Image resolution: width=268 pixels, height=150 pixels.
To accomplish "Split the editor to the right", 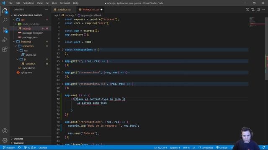I will click(258, 10).
